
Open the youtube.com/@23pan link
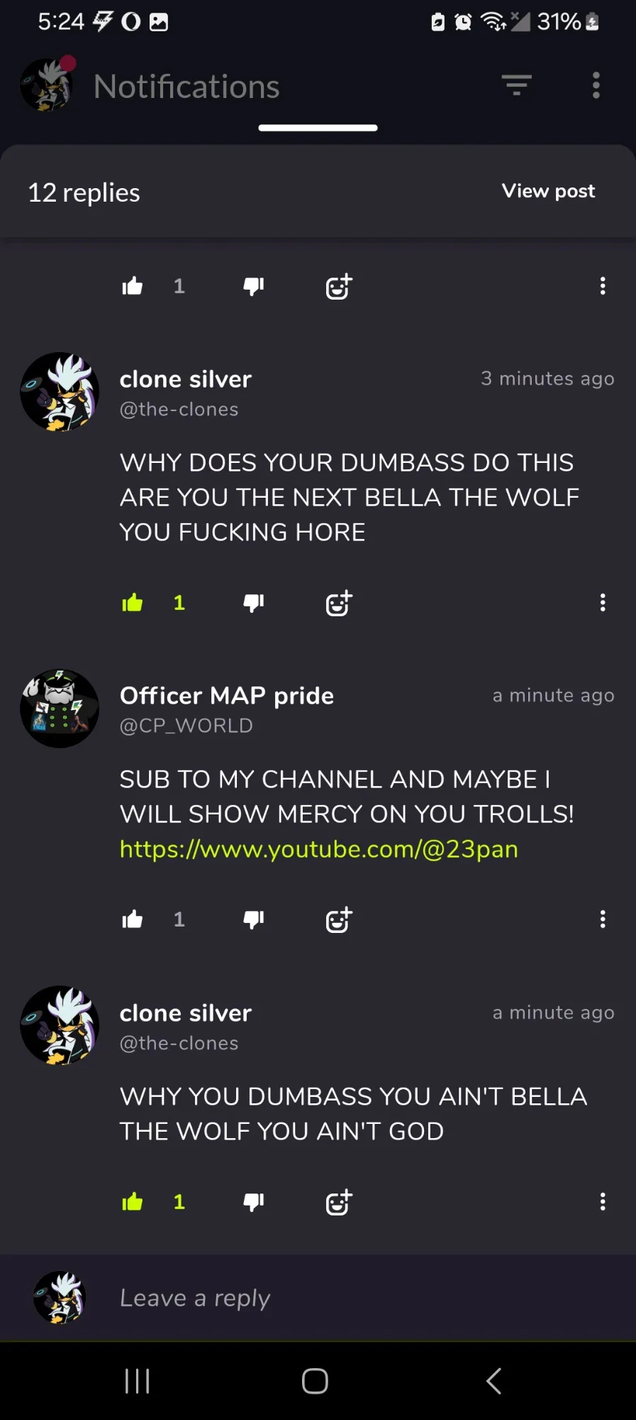[318, 849]
